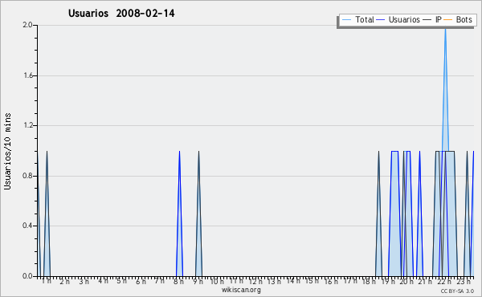
Task: Click the tall Total peak near 22 h
Action: tap(445, 89)
